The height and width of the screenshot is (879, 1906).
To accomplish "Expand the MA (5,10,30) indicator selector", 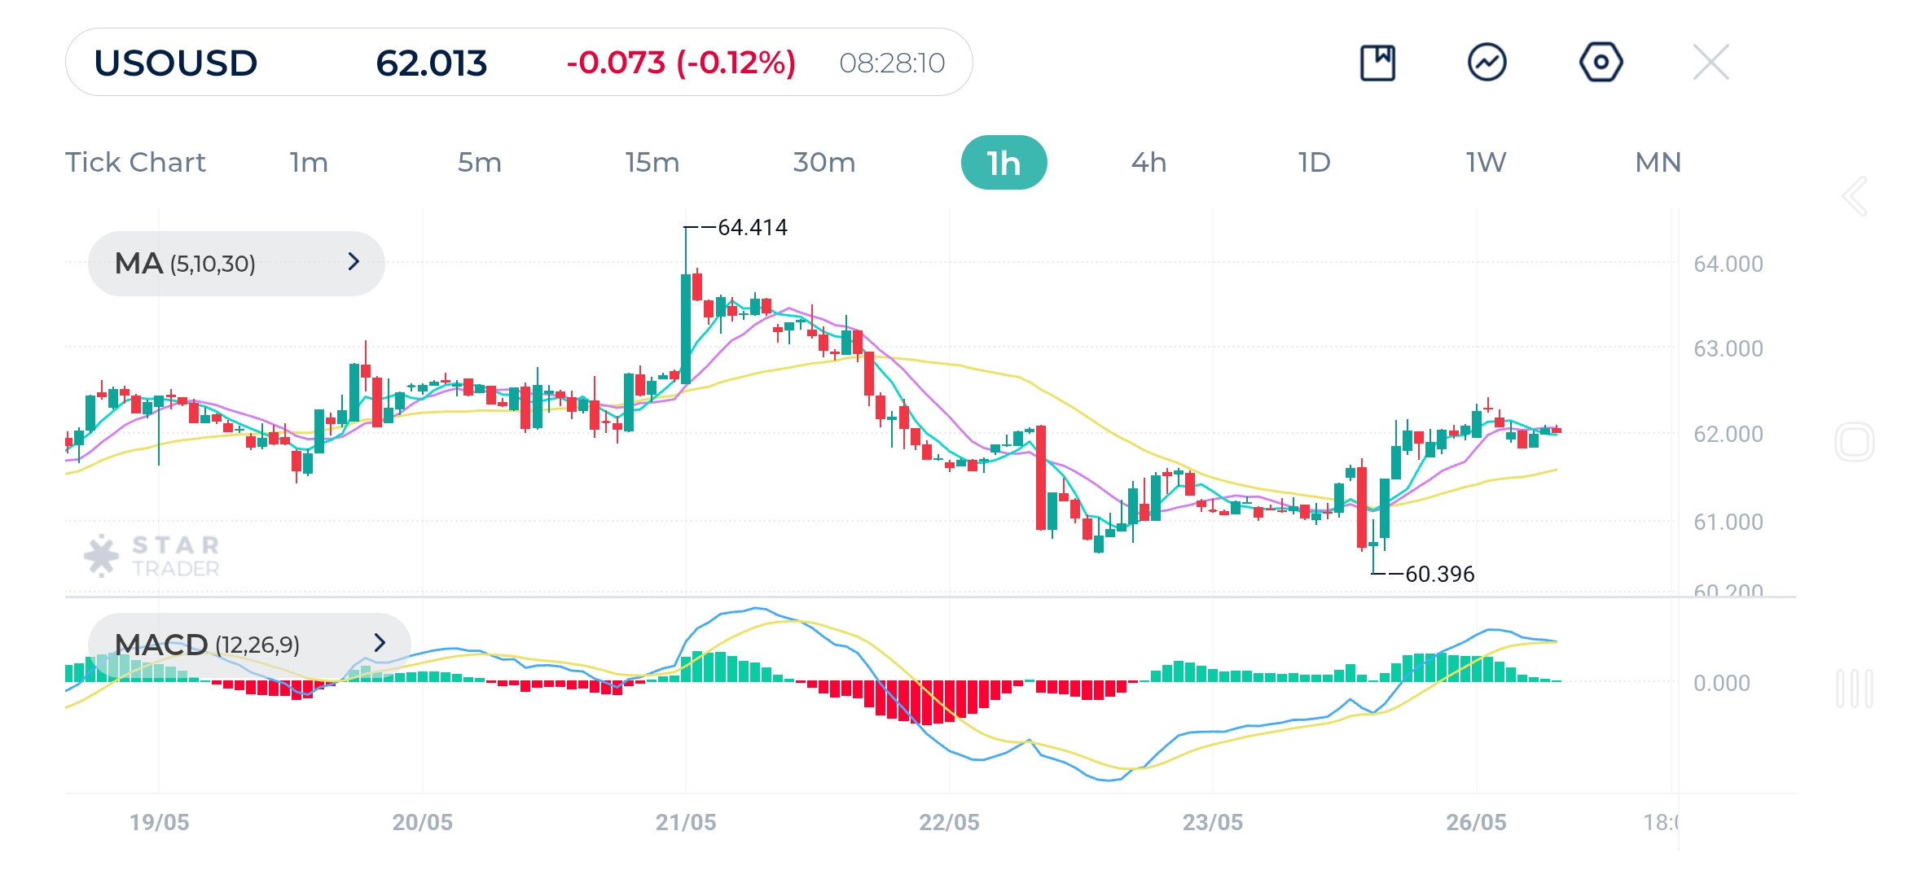I will click(236, 264).
